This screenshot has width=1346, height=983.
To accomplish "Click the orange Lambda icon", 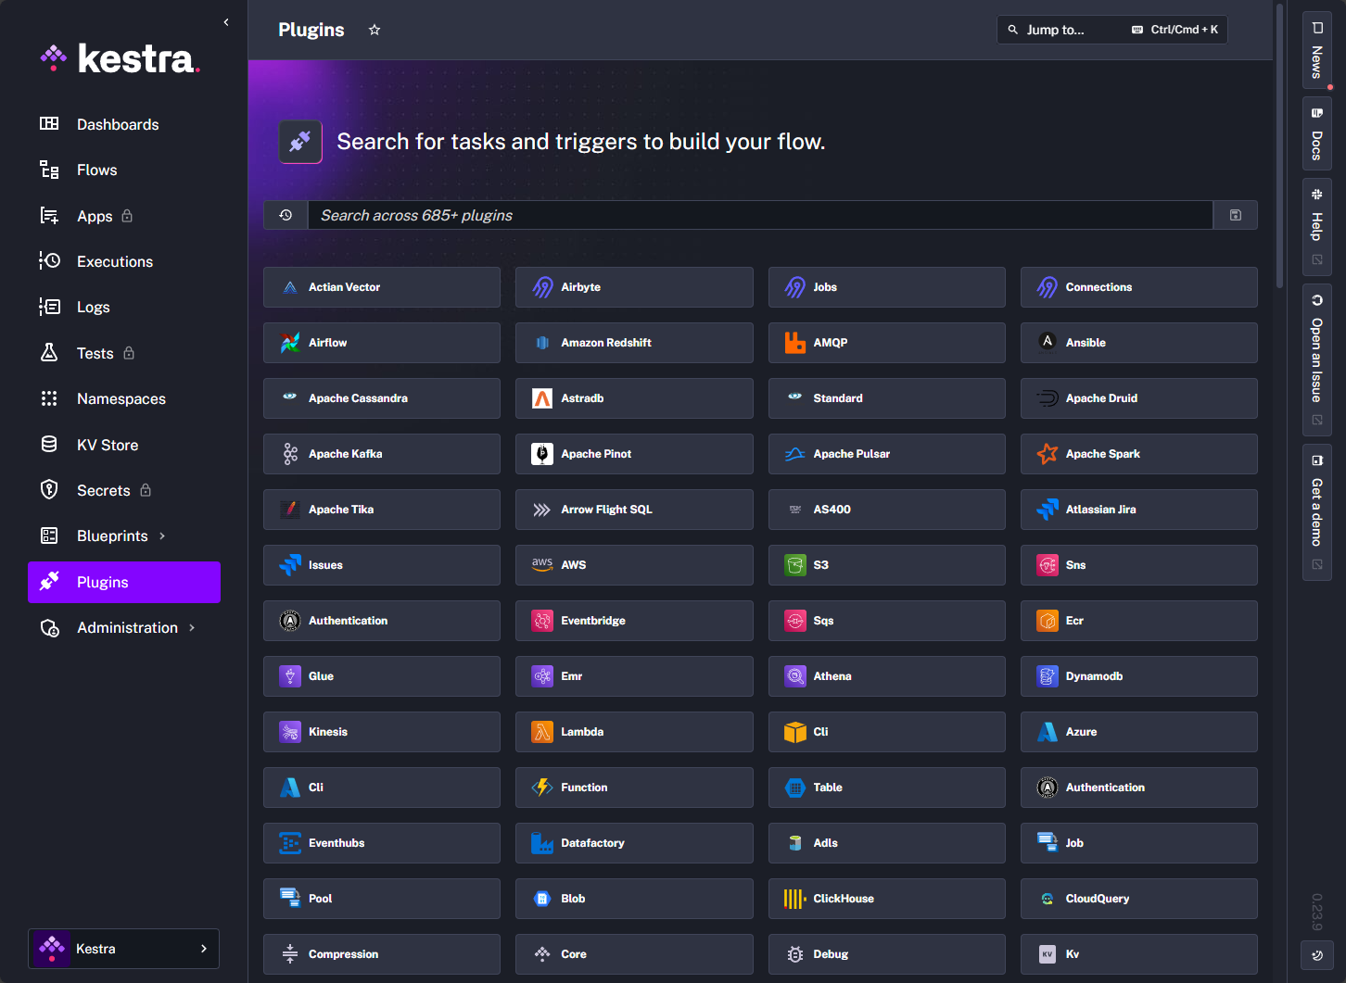I will (x=542, y=732).
